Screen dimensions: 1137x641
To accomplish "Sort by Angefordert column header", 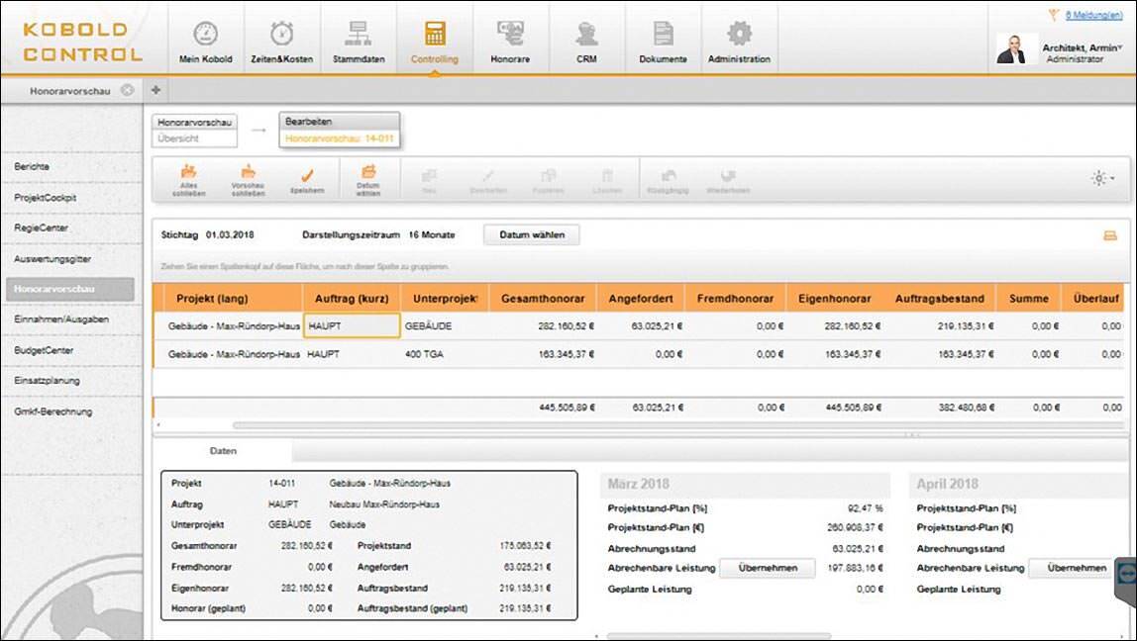I will pyautogui.click(x=640, y=299).
